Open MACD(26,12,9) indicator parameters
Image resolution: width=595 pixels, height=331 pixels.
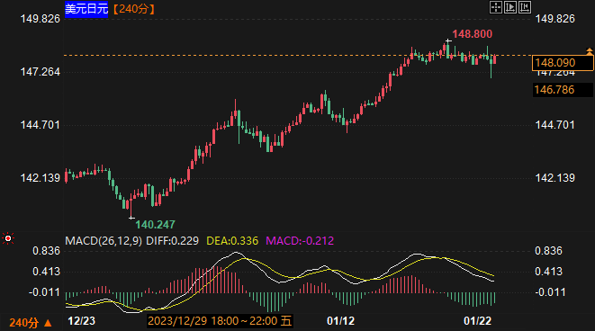(x=104, y=241)
